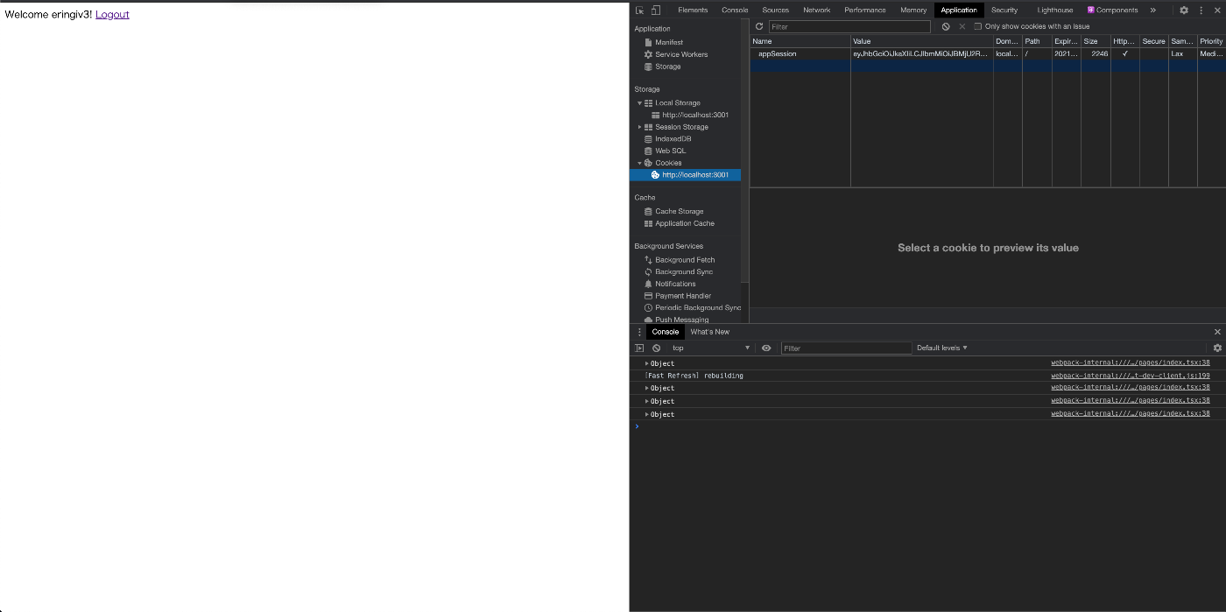Viewport: 1226px width, 612px height.
Task: Enable Only show cookies with an issue
Action: 978,26
